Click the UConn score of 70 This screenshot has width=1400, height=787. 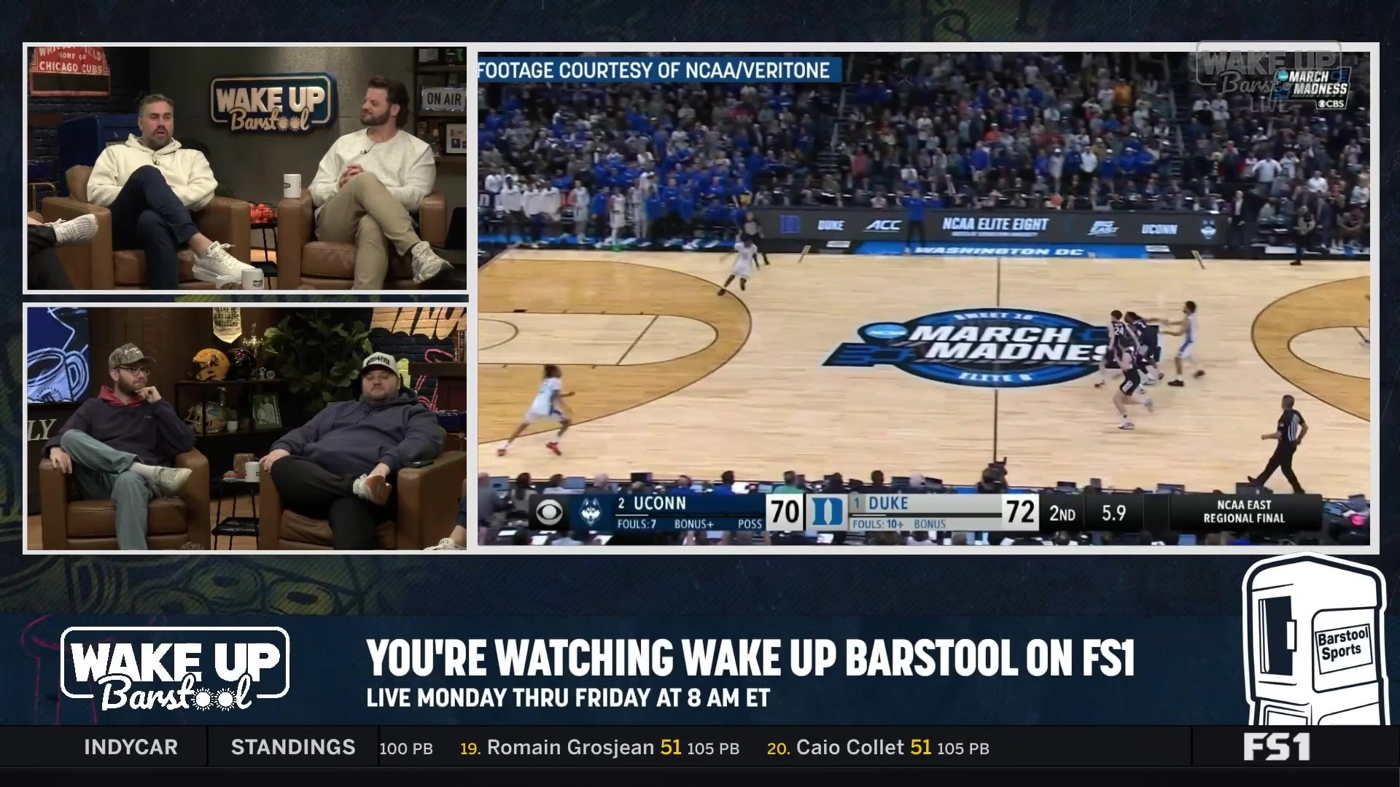point(785,512)
